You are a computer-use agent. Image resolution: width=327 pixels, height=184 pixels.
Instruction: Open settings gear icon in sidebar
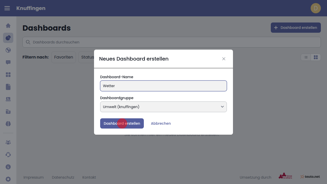coord(8,179)
